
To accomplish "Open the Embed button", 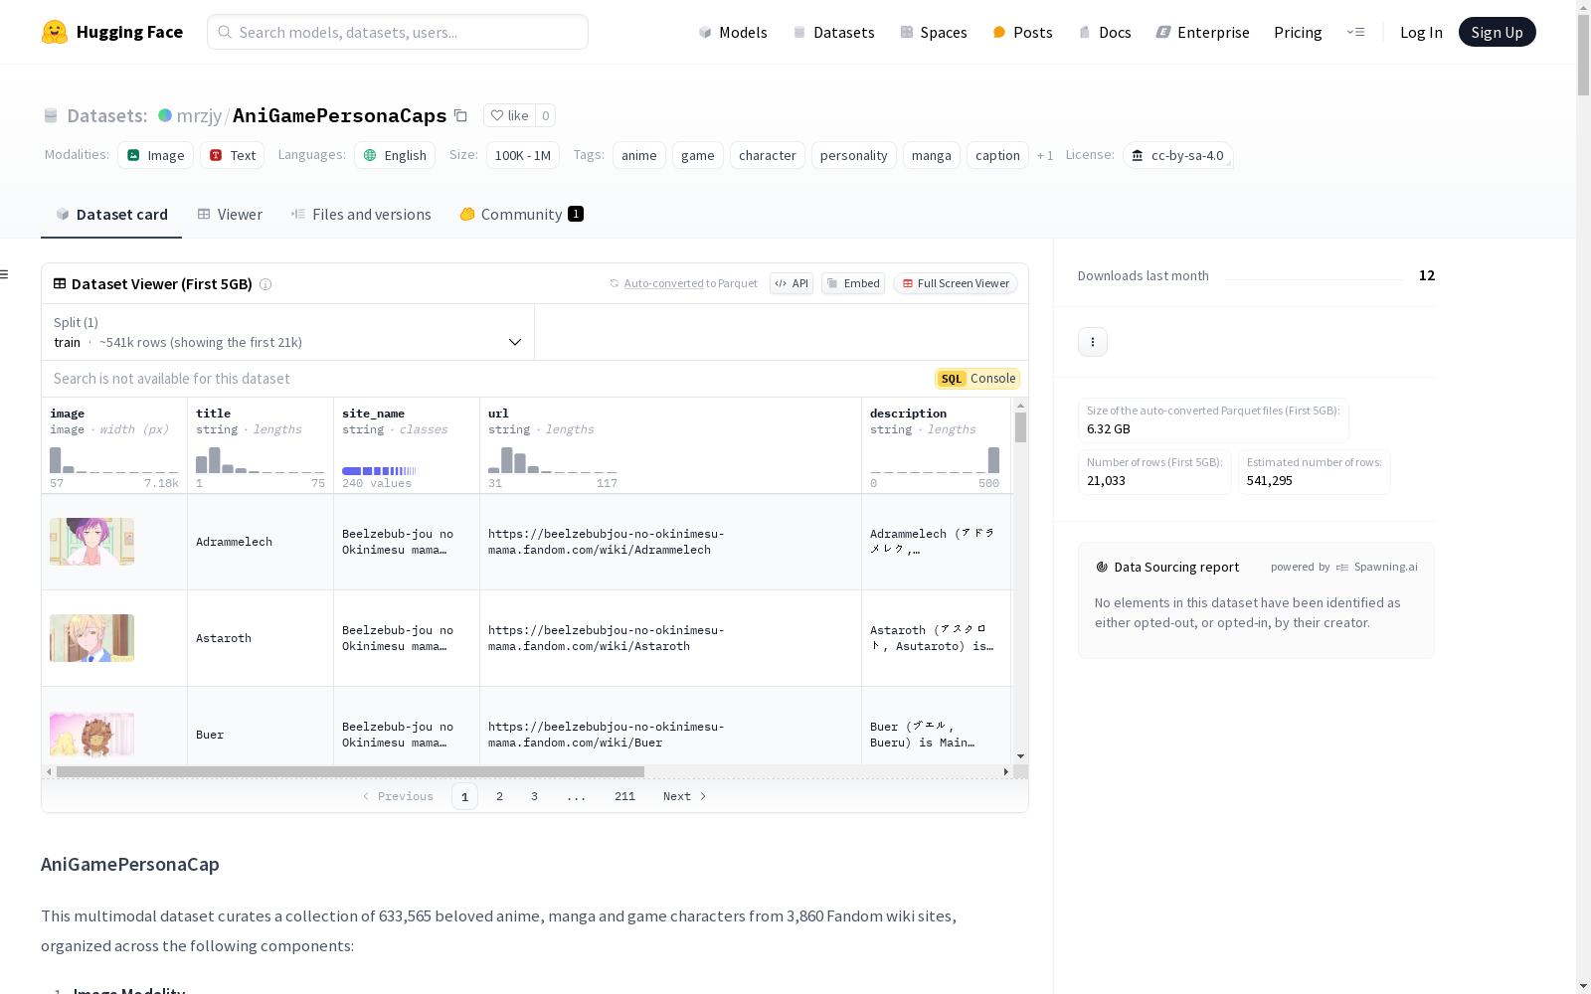I will point(853,283).
